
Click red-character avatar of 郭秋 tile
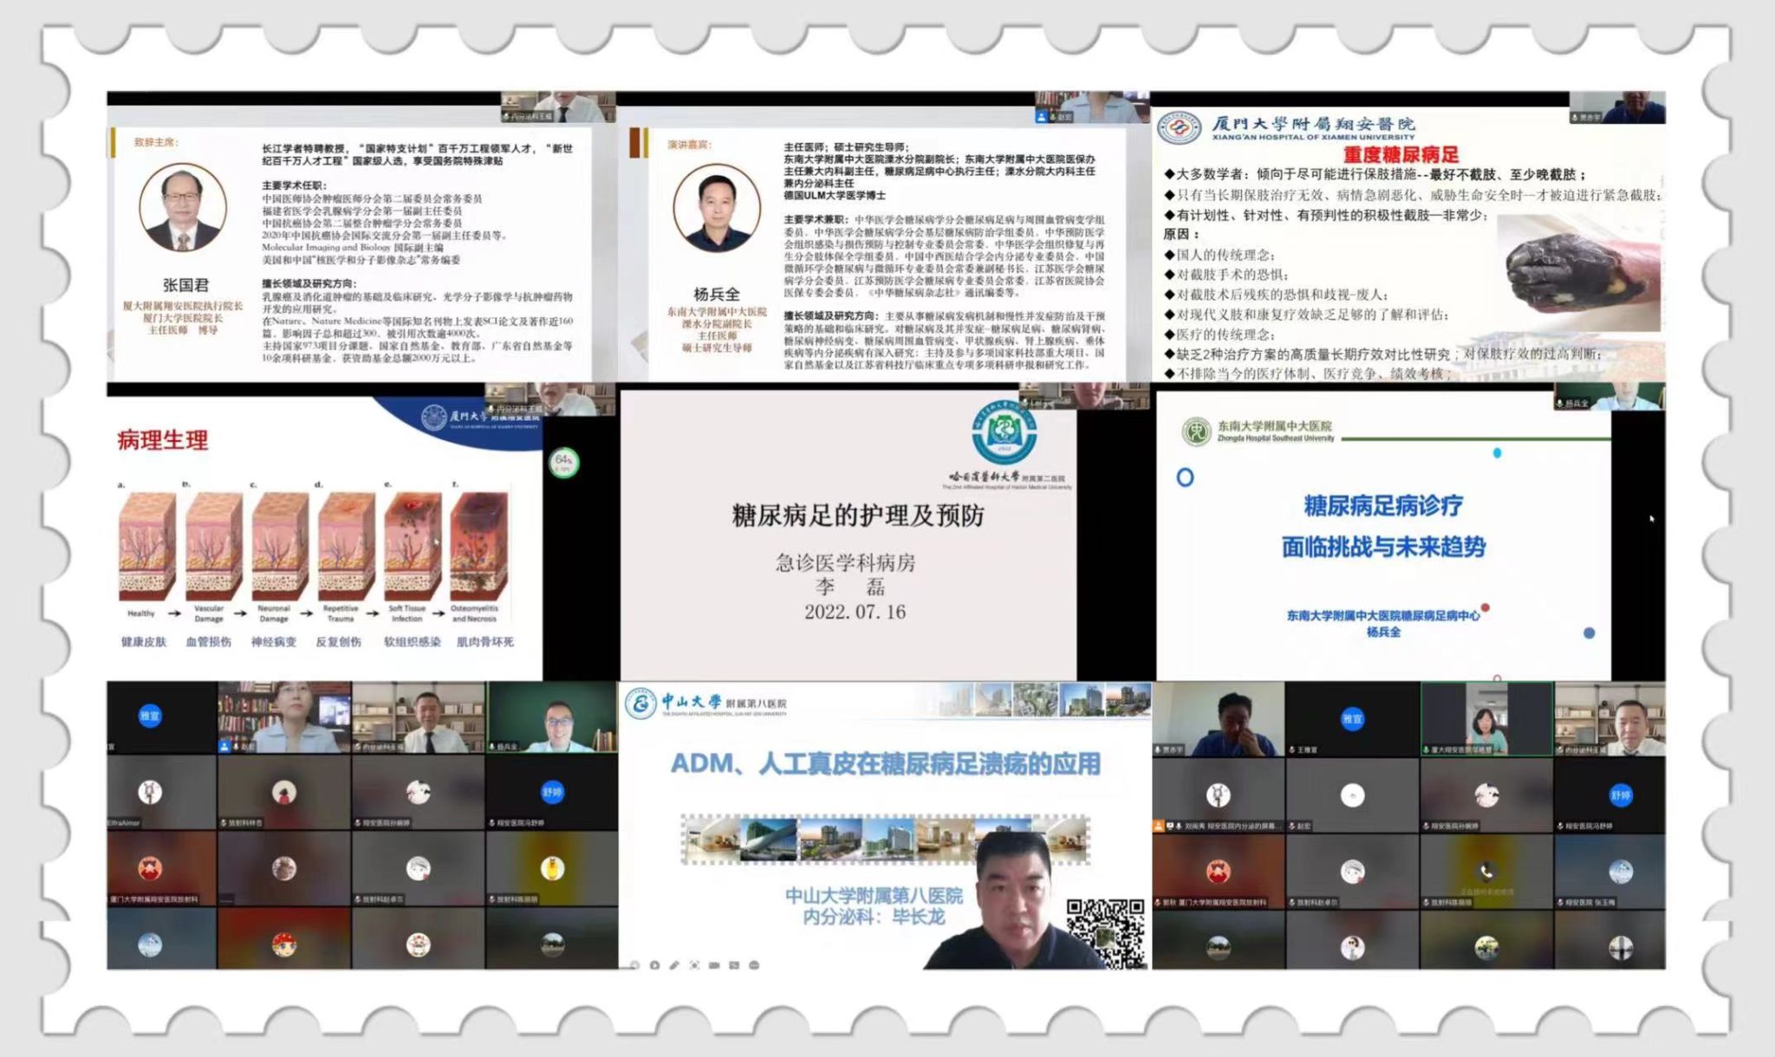pos(1218,870)
